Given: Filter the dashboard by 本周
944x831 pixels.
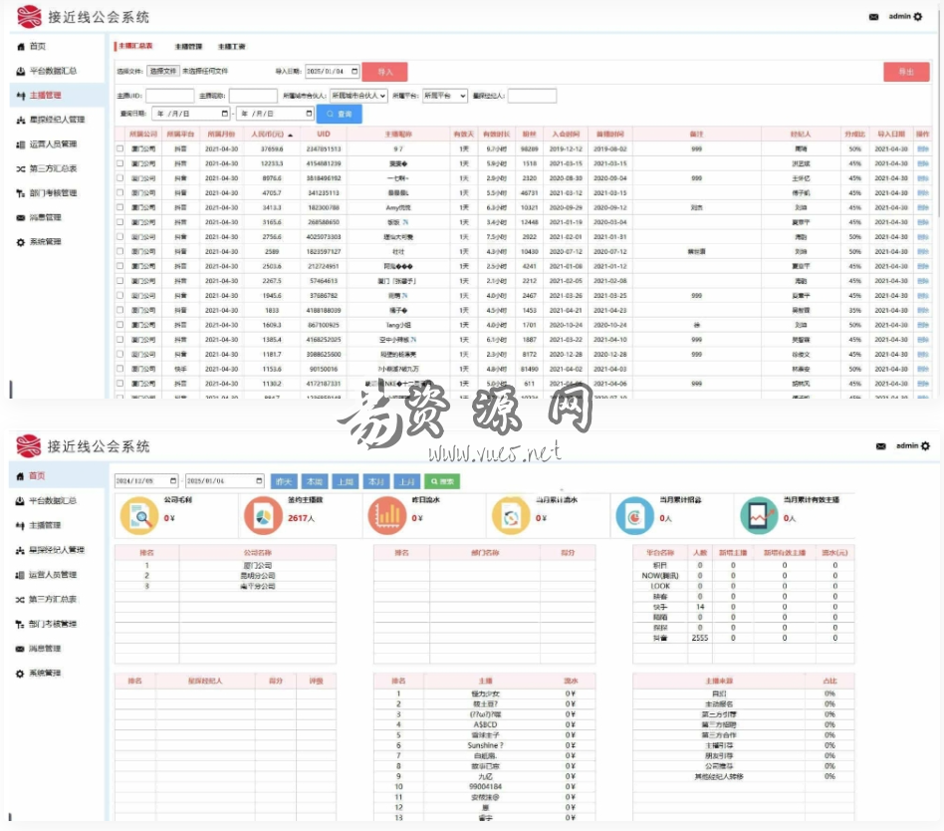Looking at the screenshot, I should [x=315, y=481].
